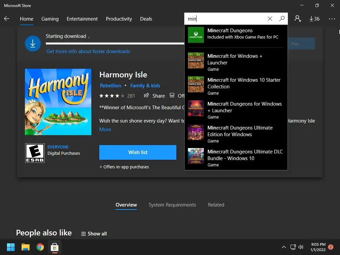Open the See more three-dots menu
The image size is (340, 255).
(x=332, y=19)
